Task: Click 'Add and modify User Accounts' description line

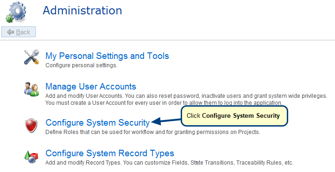Action: 186,96
